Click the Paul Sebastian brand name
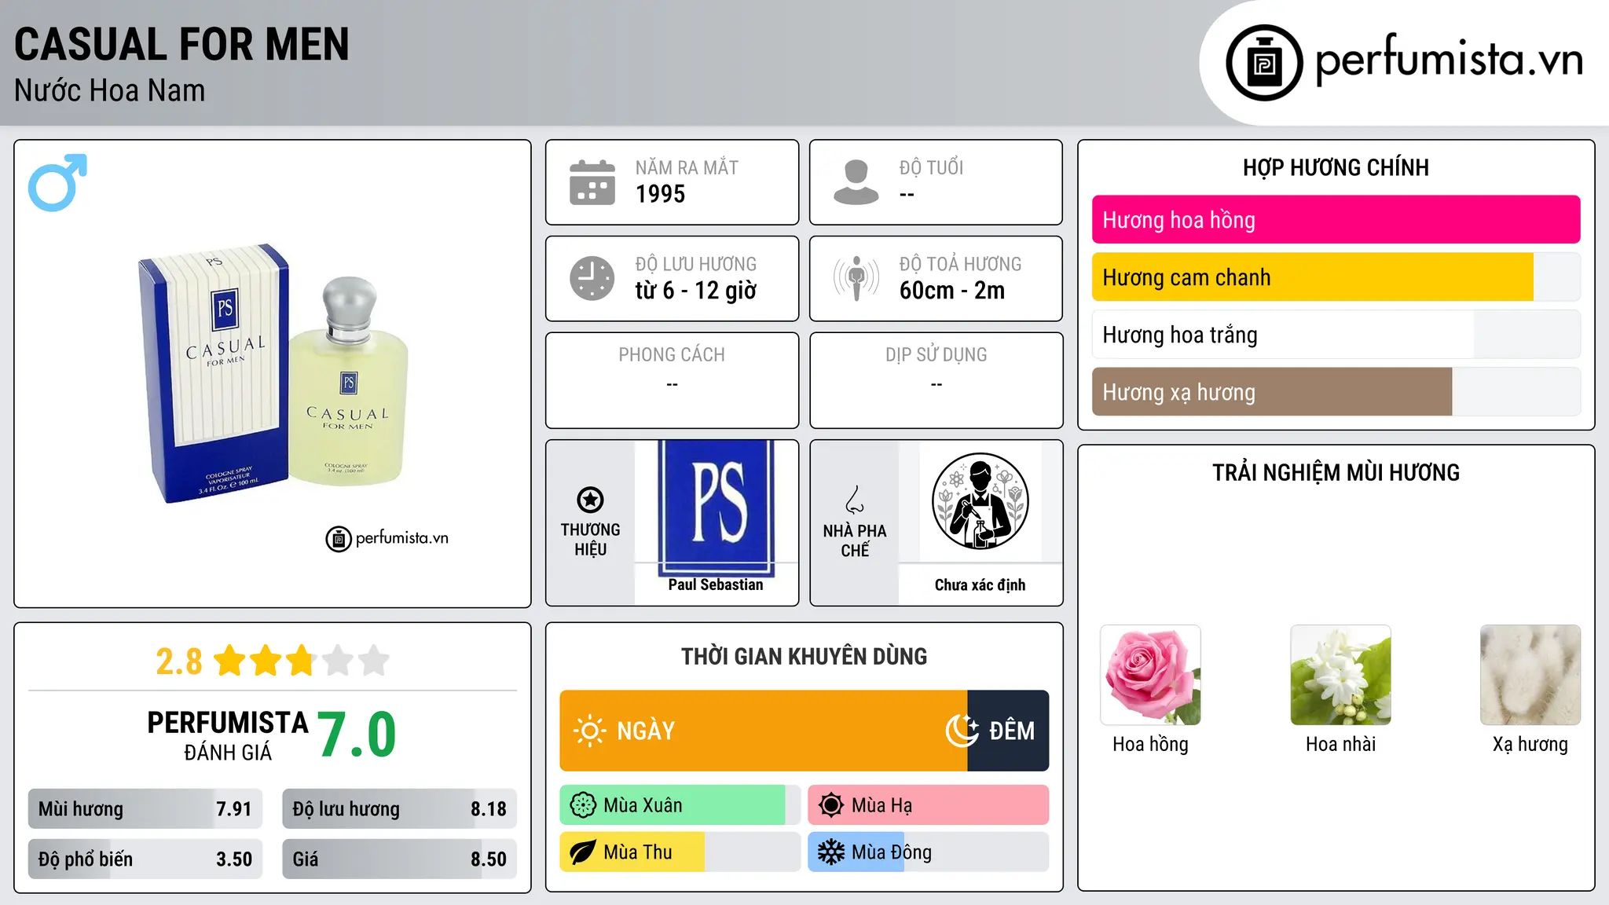 pyautogui.click(x=716, y=584)
